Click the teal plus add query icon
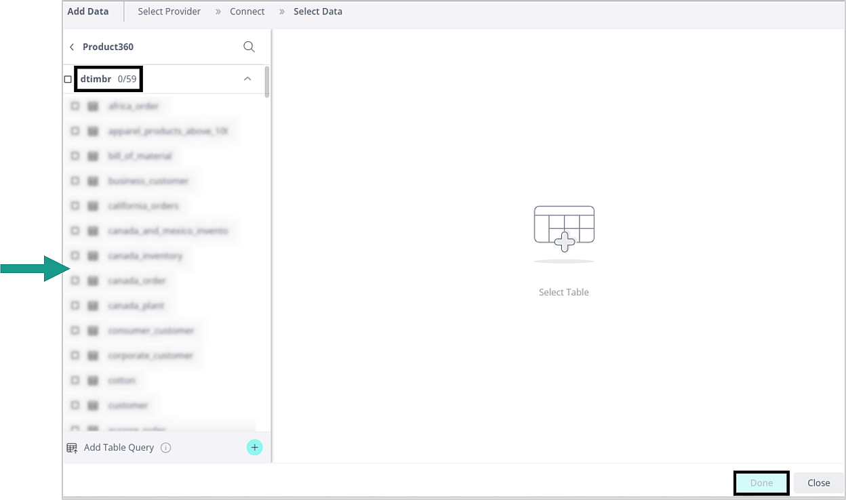Viewport: 846px width, 500px height. tap(254, 447)
